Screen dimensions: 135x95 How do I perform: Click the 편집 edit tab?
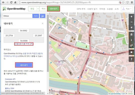[x=32, y=9]
